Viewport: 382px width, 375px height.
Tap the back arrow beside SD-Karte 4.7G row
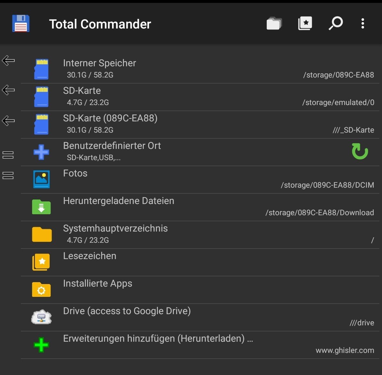click(9, 90)
